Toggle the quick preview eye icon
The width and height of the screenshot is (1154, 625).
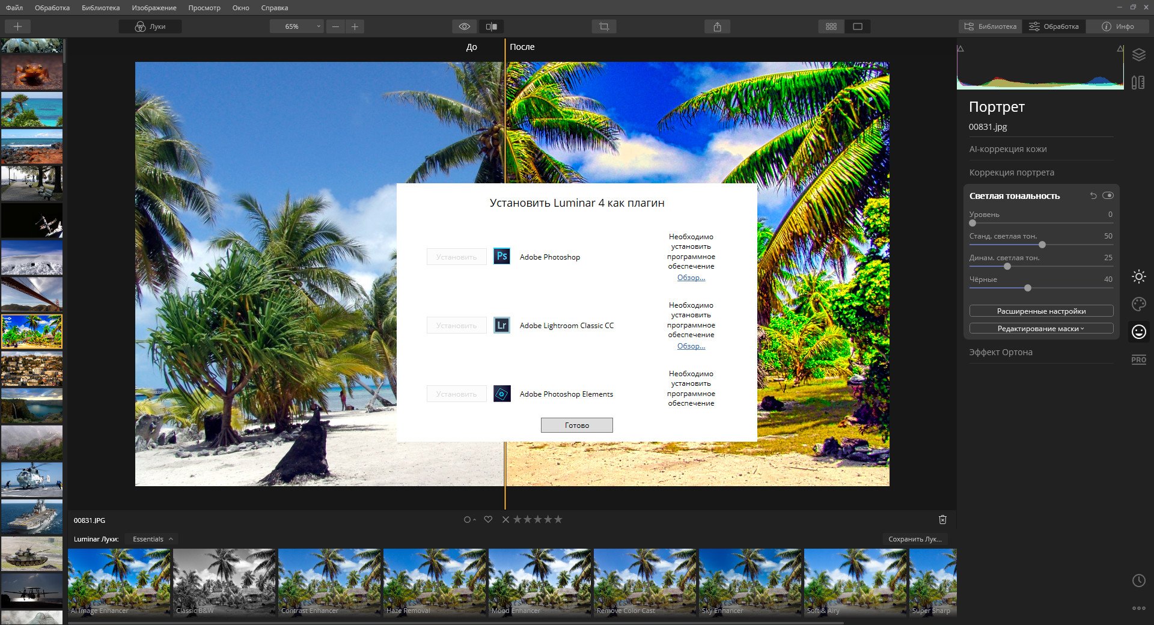pos(465,26)
